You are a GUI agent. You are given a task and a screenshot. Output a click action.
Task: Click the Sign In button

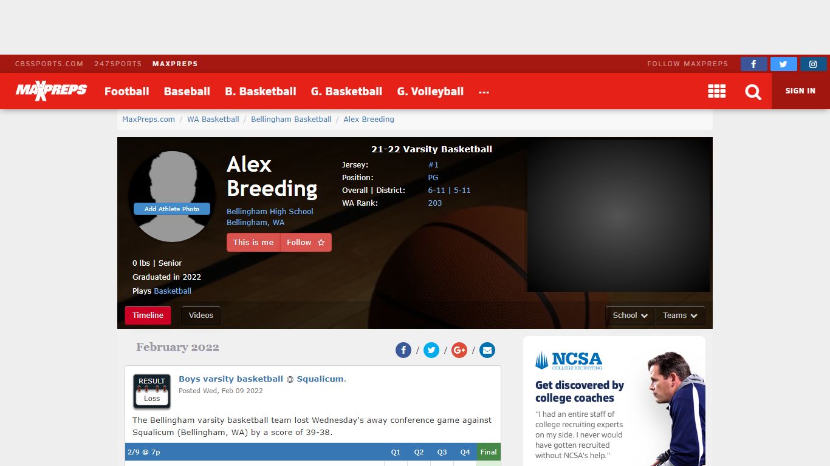click(801, 91)
